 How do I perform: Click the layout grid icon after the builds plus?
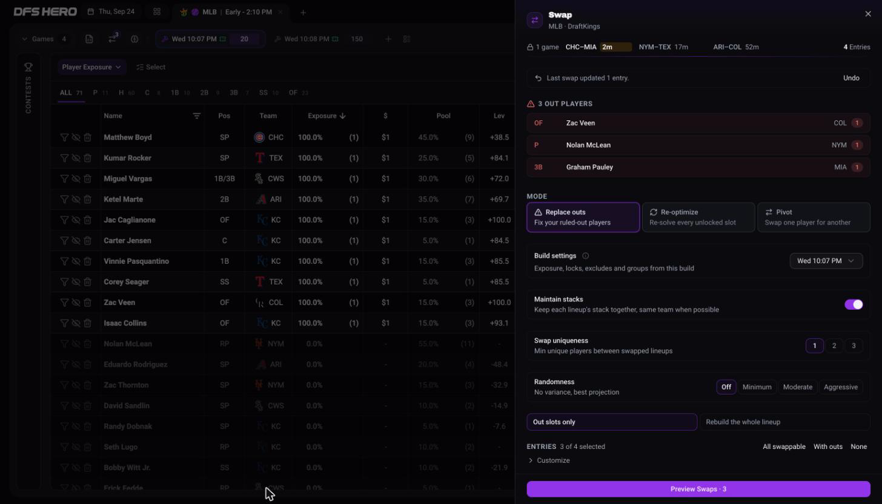[407, 39]
